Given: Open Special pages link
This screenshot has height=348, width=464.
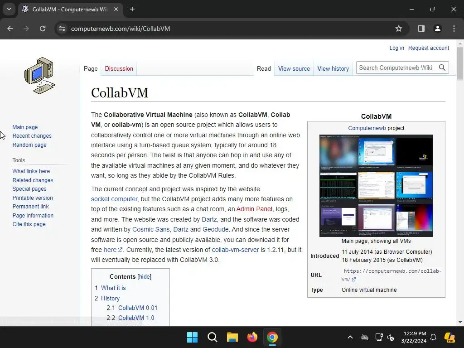Looking at the screenshot, I should pos(29,189).
